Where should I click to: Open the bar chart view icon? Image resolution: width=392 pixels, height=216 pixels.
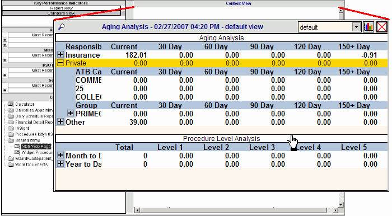click(368, 27)
